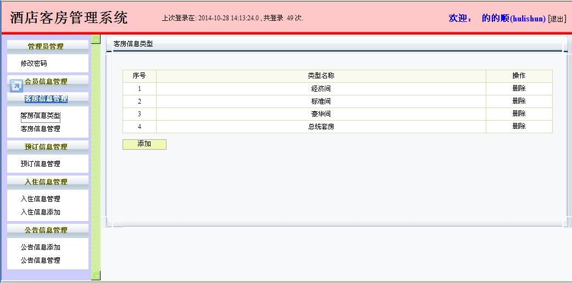Collapse the 客房信息管理 section header
The image size is (572, 283).
[x=48, y=99]
